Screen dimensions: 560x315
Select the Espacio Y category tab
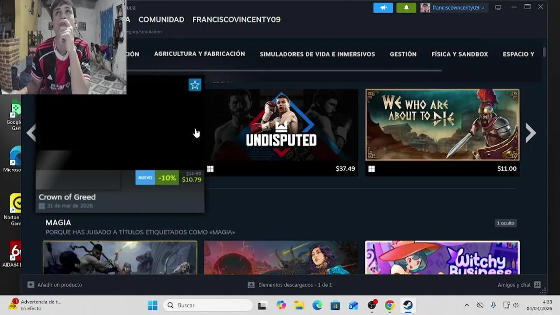(518, 54)
